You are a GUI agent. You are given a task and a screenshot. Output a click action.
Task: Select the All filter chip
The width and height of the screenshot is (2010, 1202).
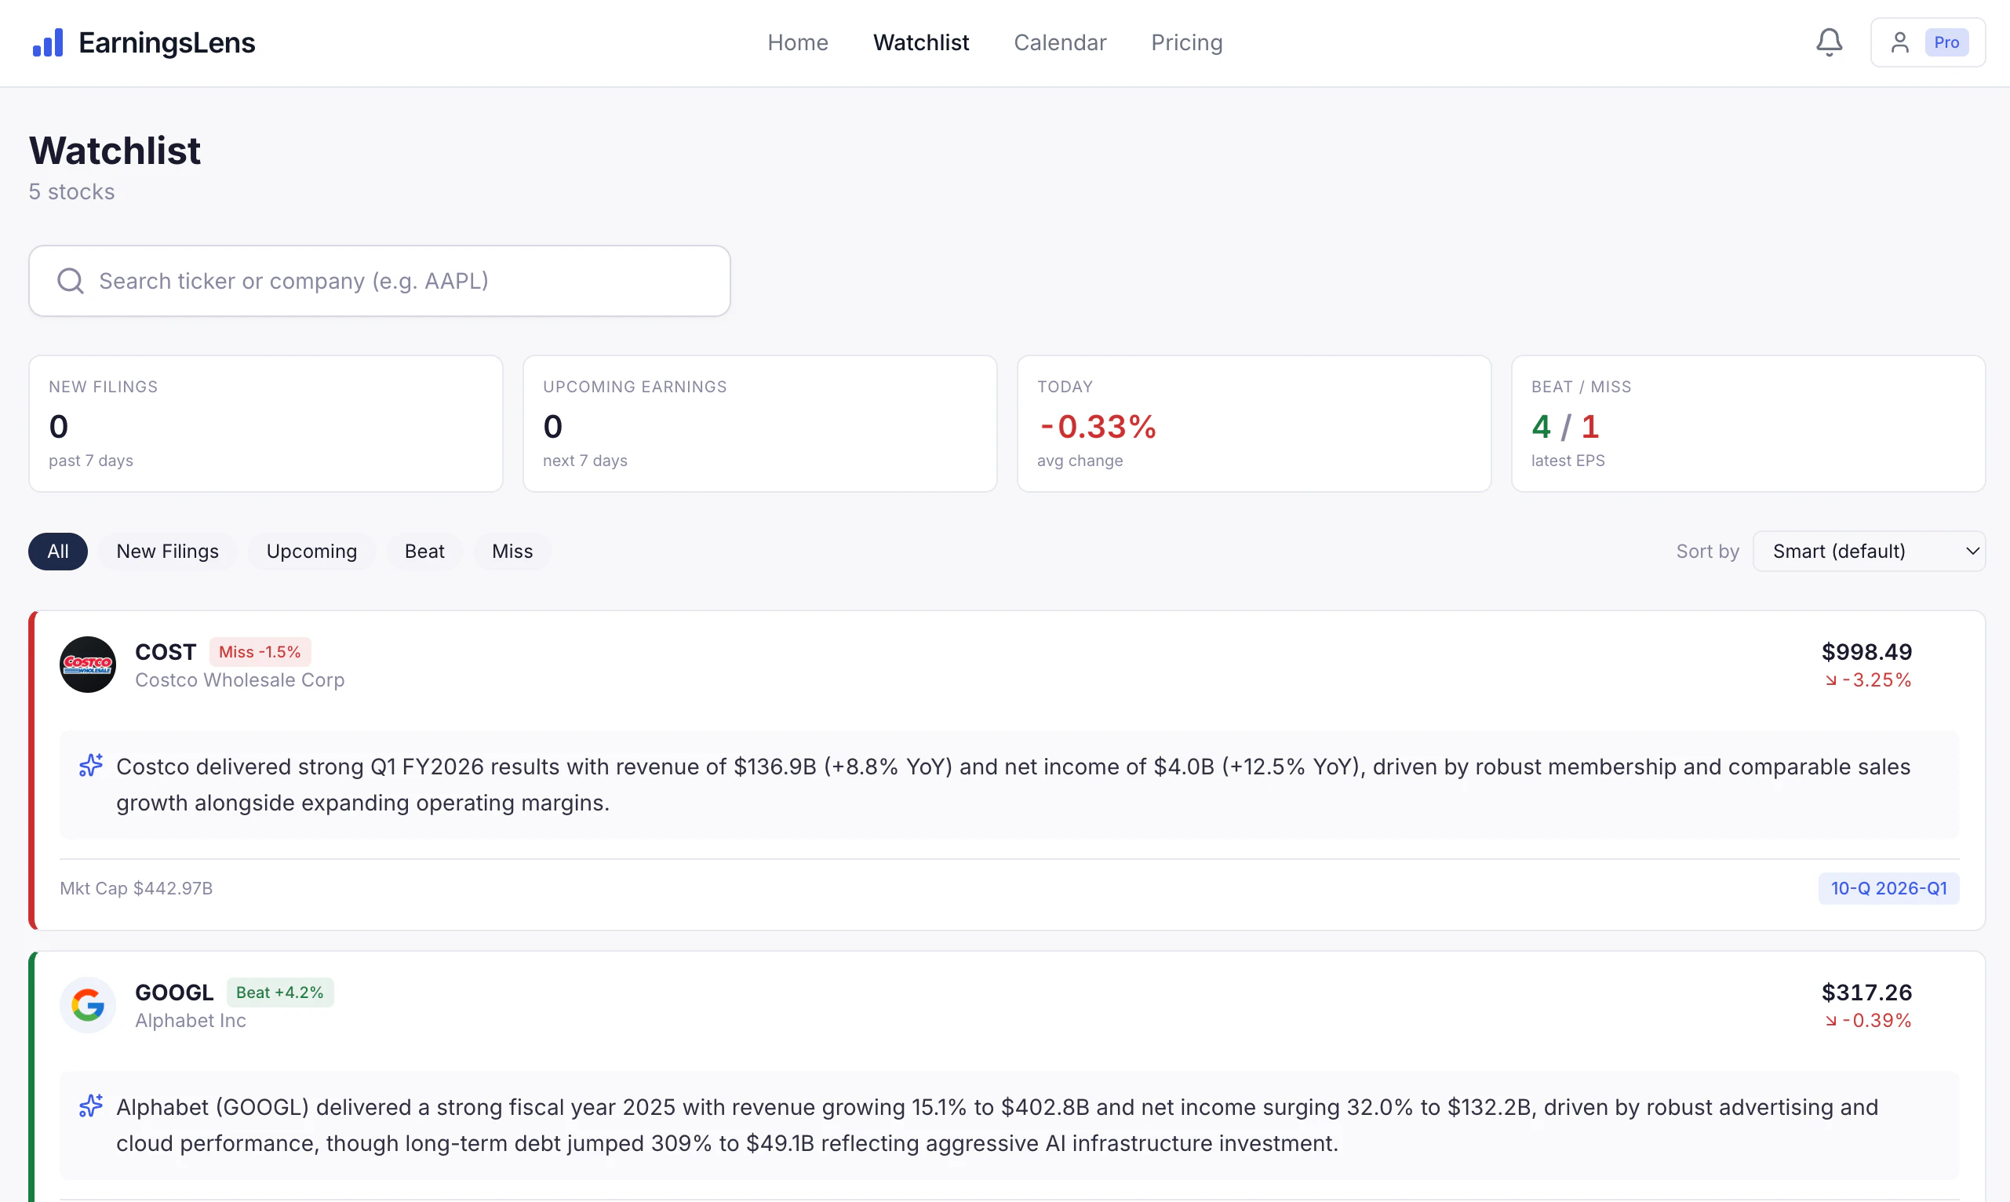click(x=57, y=552)
